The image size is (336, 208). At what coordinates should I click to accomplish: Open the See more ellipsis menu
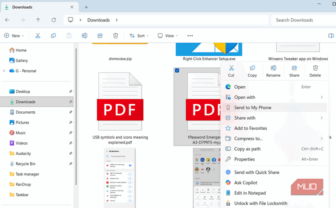(x=190, y=36)
